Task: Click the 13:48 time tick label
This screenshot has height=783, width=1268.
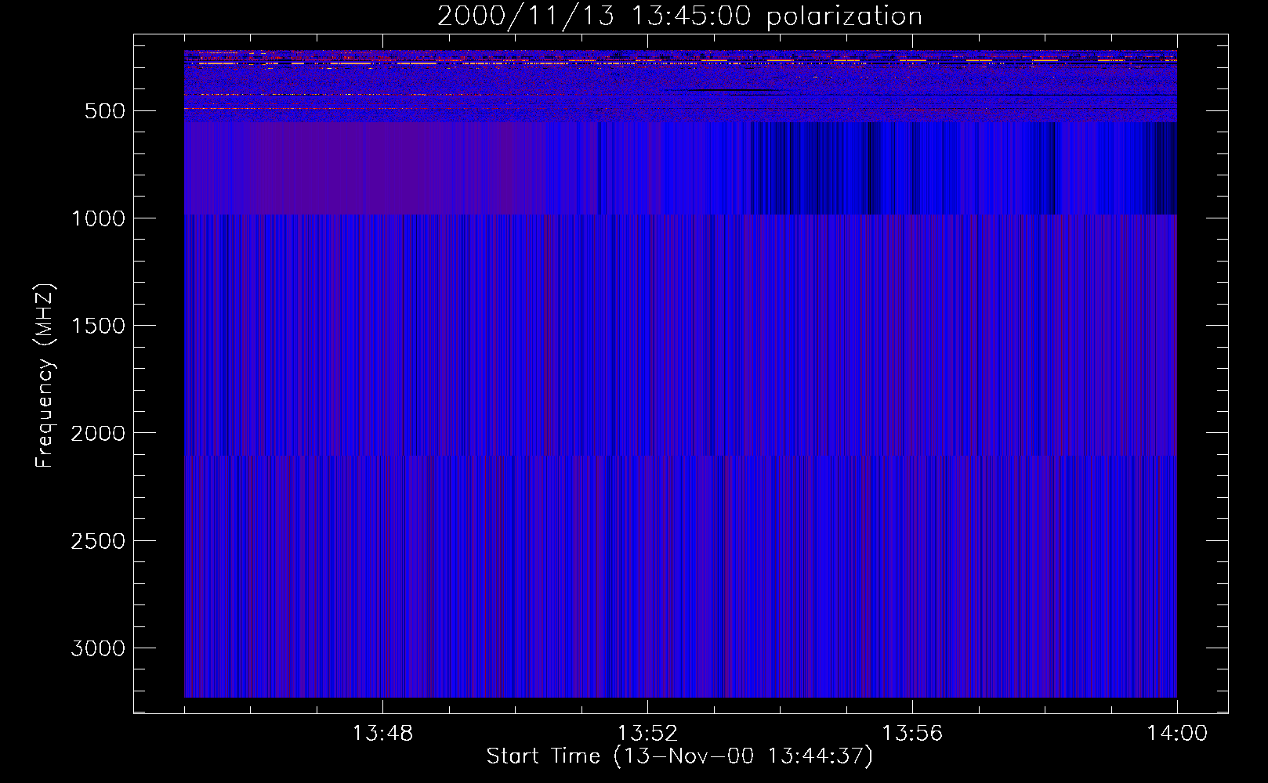Action: (x=382, y=734)
